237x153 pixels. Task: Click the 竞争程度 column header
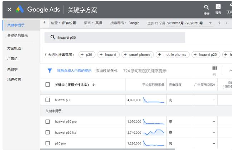(x=175, y=85)
